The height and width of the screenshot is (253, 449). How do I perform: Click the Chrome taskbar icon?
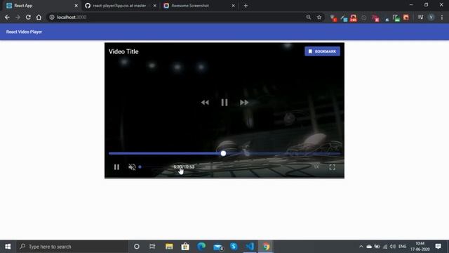[266, 247]
